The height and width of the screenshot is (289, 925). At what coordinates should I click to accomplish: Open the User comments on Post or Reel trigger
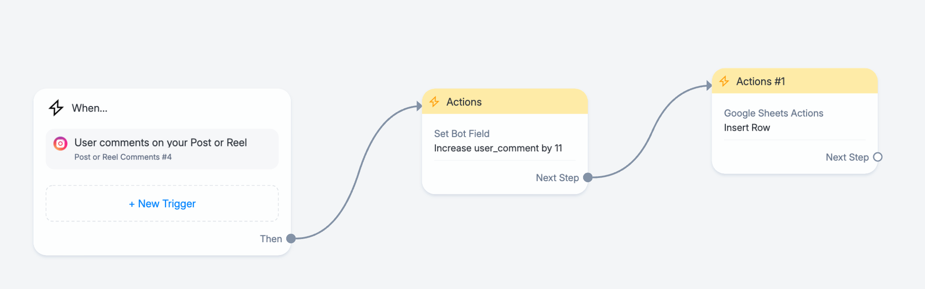point(162,149)
